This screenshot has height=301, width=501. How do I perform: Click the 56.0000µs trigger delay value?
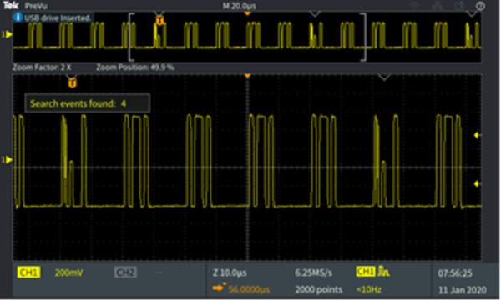249,289
